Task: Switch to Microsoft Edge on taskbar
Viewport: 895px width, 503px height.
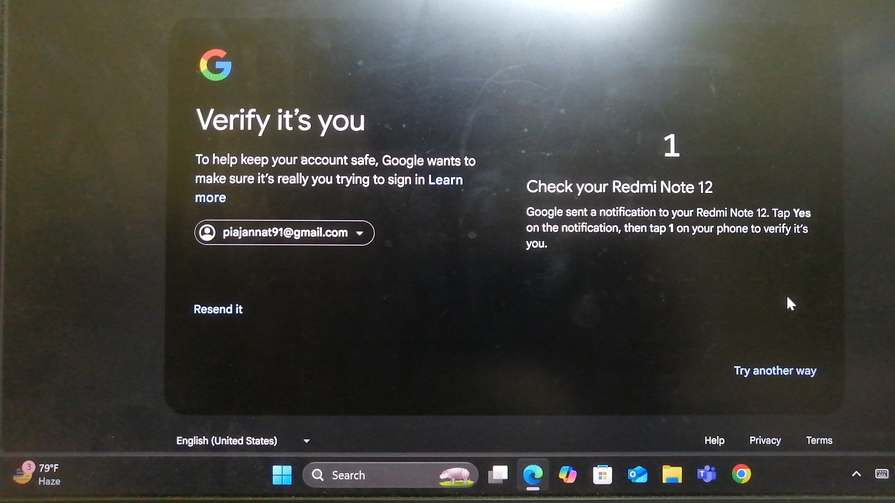Action: click(533, 474)
